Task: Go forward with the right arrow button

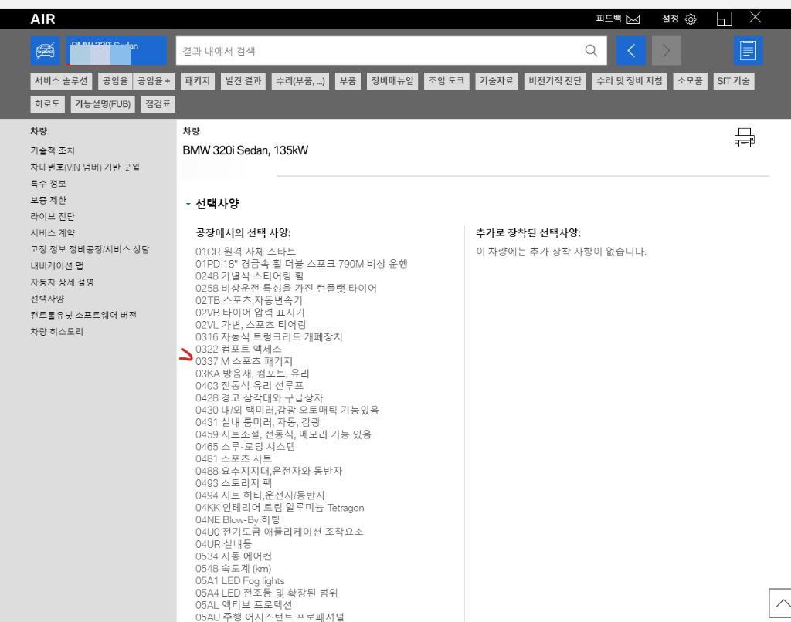Action: point(667,52)
